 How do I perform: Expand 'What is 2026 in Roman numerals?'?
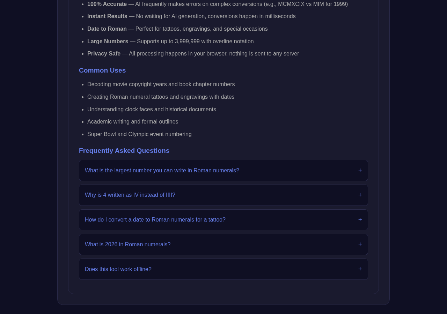[223, 245]
